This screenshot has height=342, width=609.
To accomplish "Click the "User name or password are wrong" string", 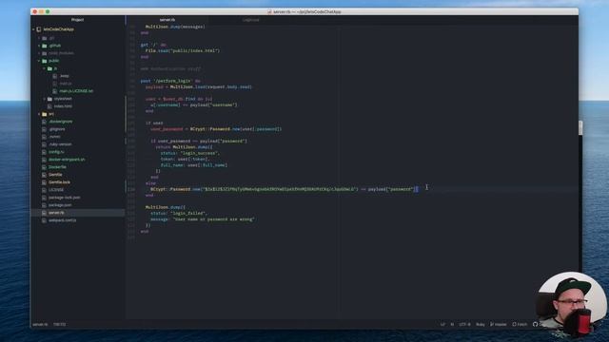I will pos(213,219).
